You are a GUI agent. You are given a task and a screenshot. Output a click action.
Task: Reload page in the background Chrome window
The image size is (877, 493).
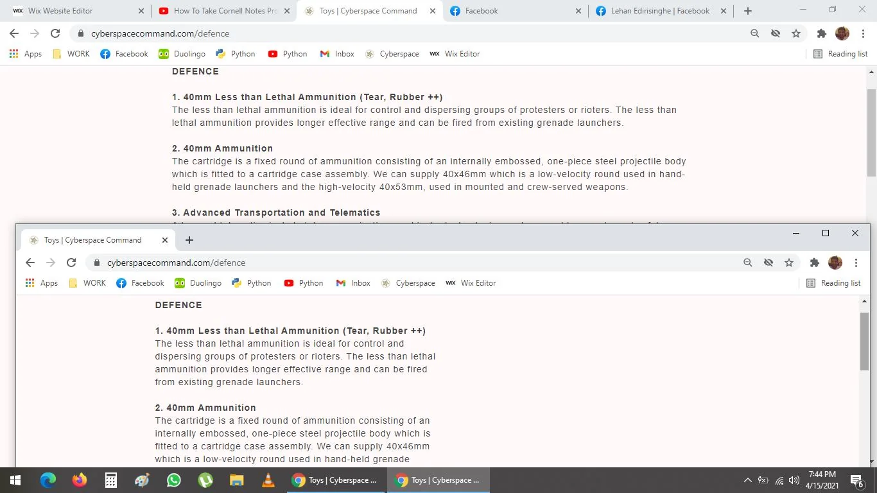tap(55, 33)
